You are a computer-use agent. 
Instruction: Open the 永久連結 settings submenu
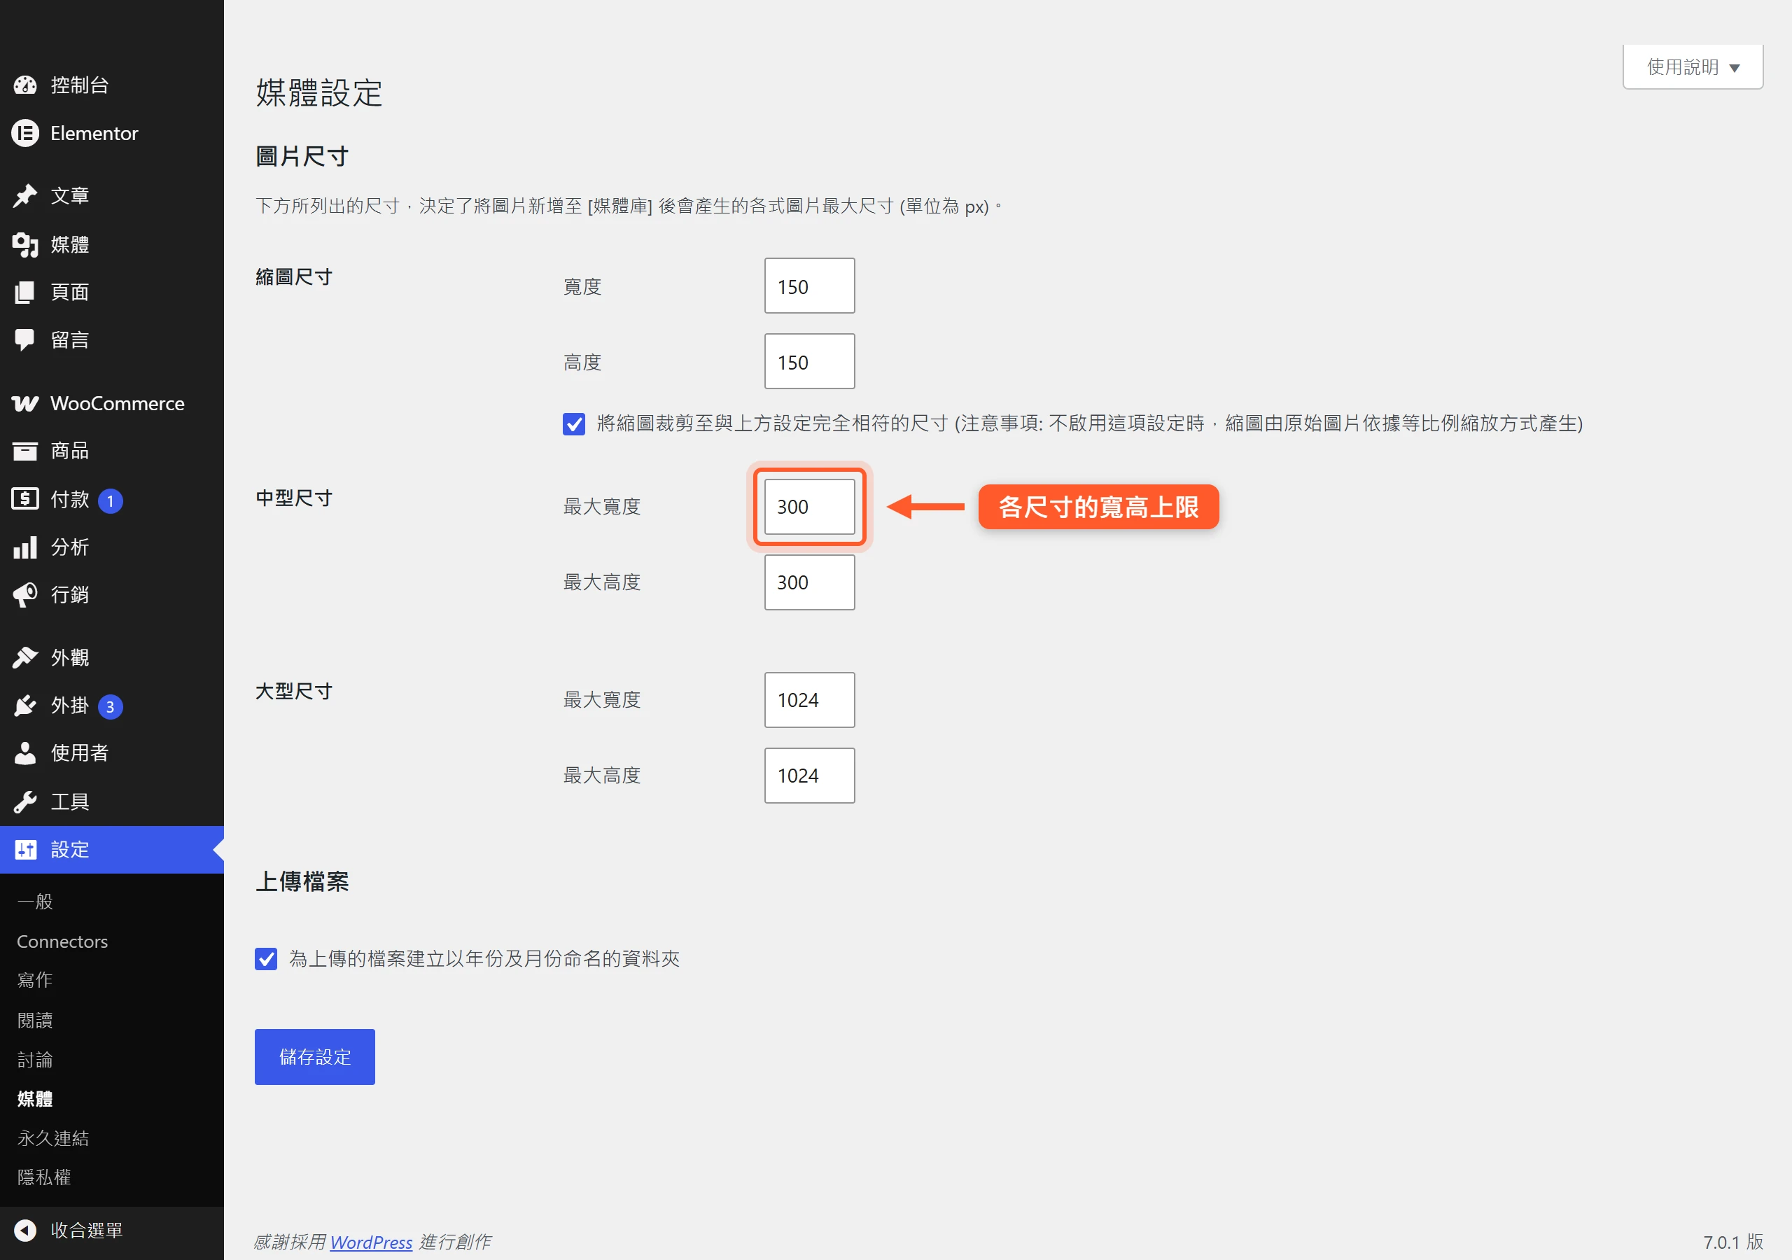point(53,1138)
